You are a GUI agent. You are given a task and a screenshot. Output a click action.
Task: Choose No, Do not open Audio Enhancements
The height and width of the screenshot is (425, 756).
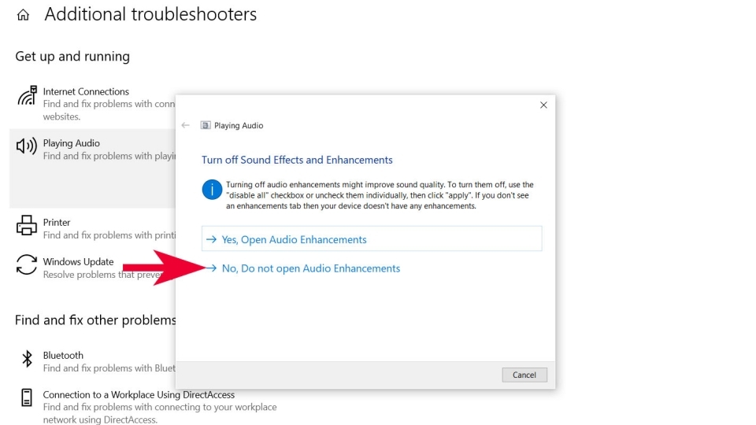pyautogui.click(x=311, y=268)
